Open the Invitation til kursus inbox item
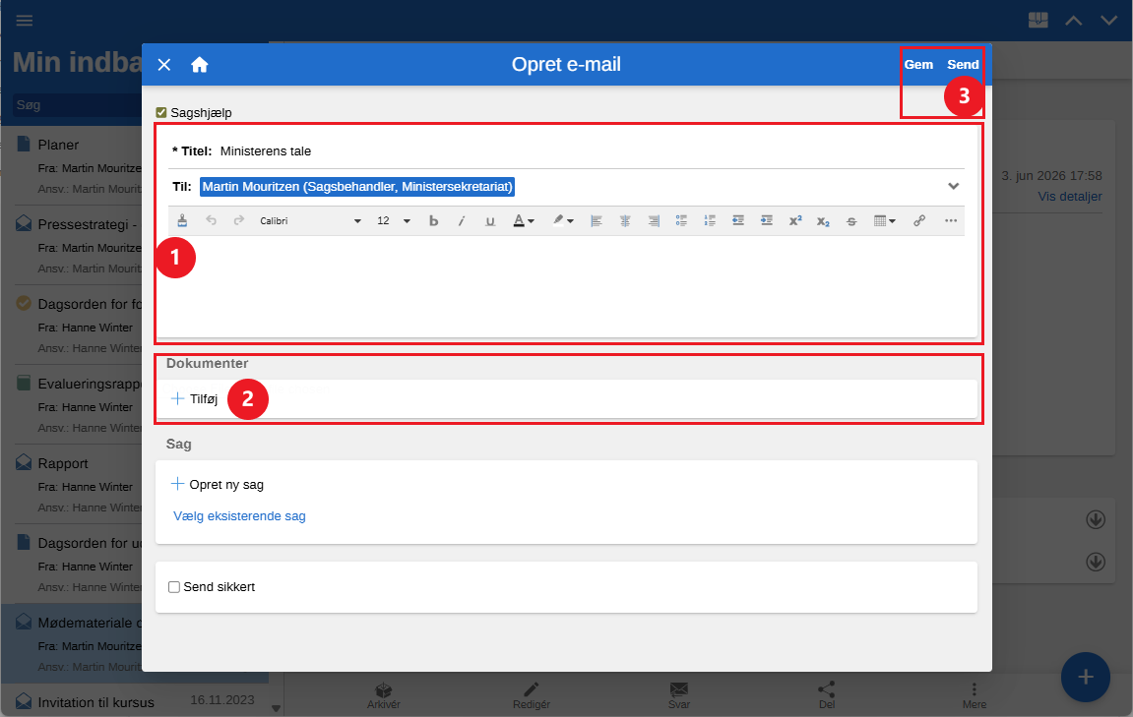This screenshot has height=717, width=1133. pyautogui.click(x=135, y=702)
